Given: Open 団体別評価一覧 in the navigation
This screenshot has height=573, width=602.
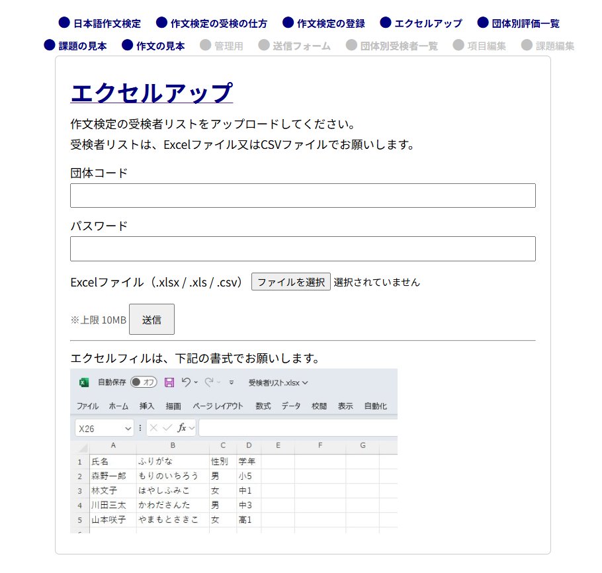Looking at the screenshot, I should (525, 24).
